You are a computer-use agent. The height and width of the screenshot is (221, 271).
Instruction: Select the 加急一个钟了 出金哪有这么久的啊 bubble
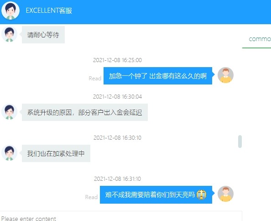(158, 76)
